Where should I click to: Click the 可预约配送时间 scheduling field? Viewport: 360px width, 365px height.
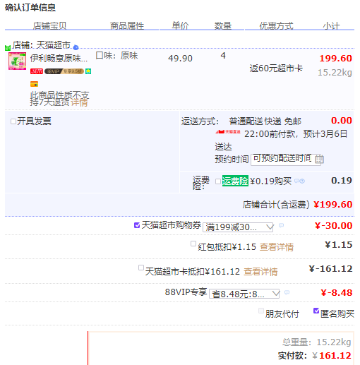click(x=286, y=160)
